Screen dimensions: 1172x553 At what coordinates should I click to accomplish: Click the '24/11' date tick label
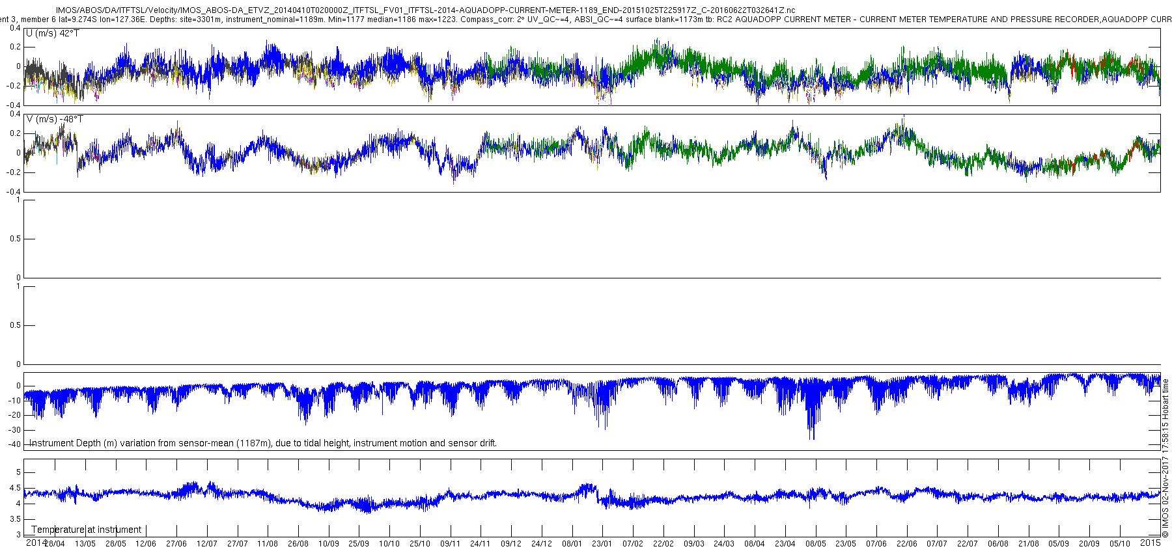point(481,544)
